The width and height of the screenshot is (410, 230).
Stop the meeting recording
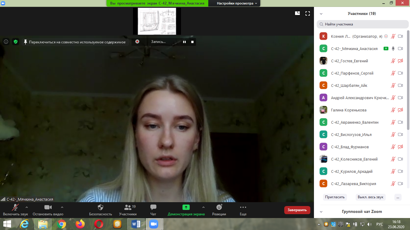tap(192, 42)
